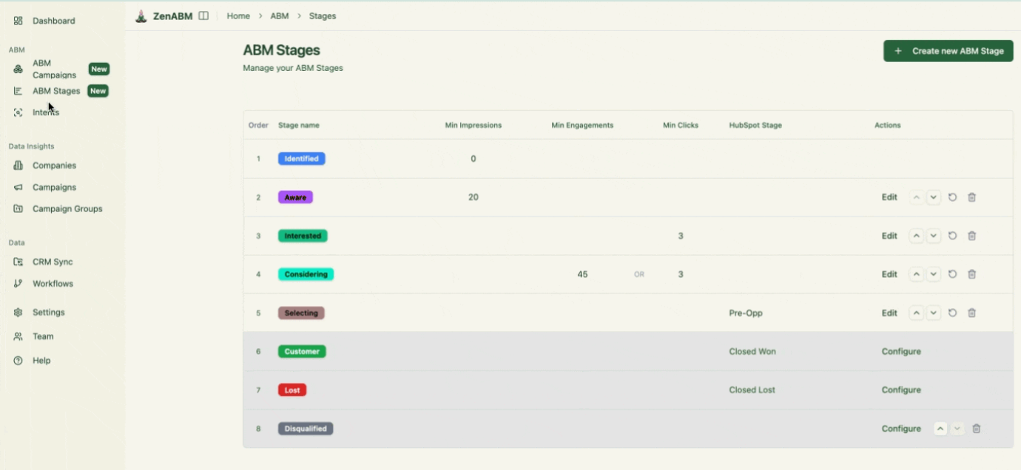1021x470 pixels.
Task: Delete the Disqualified stage via its trash icon
Action: click(977, 429)
